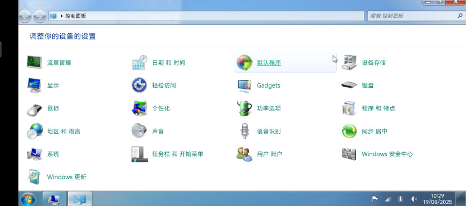This screenshot has height=206, width=466.
Task: Click the 键盘 link text
Action: 368,86
